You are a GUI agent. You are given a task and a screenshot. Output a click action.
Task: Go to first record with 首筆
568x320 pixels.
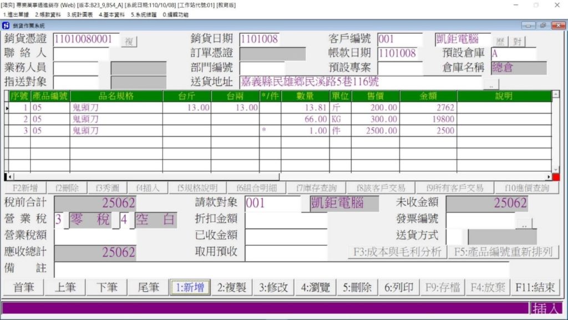tap(23, 287)
